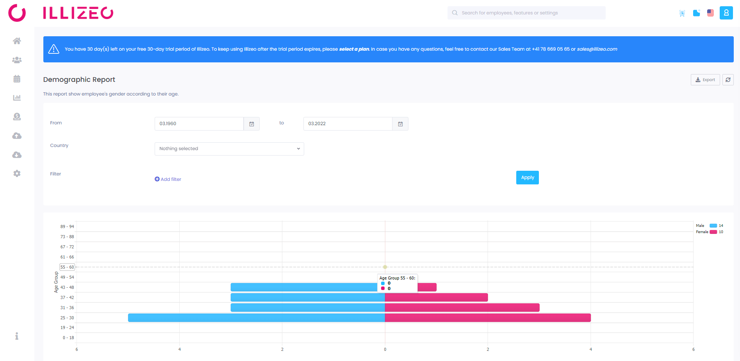Click the Female pink legend swatch
This screenshot has width=740, height=361.
click(713, 232)
